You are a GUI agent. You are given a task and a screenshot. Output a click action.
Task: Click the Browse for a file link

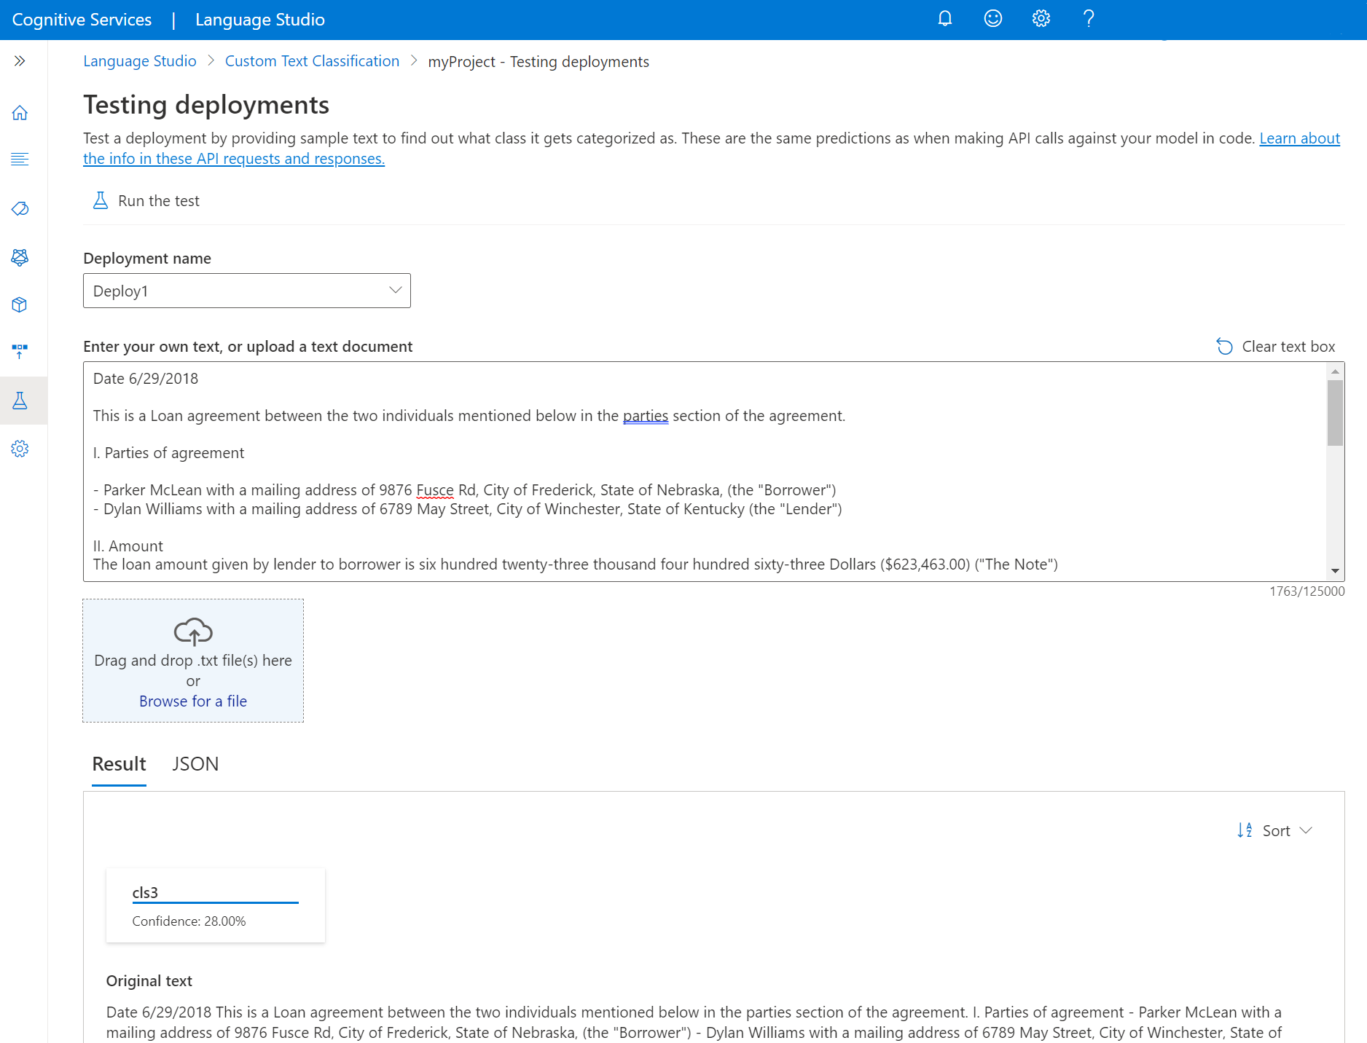point(193,701)
